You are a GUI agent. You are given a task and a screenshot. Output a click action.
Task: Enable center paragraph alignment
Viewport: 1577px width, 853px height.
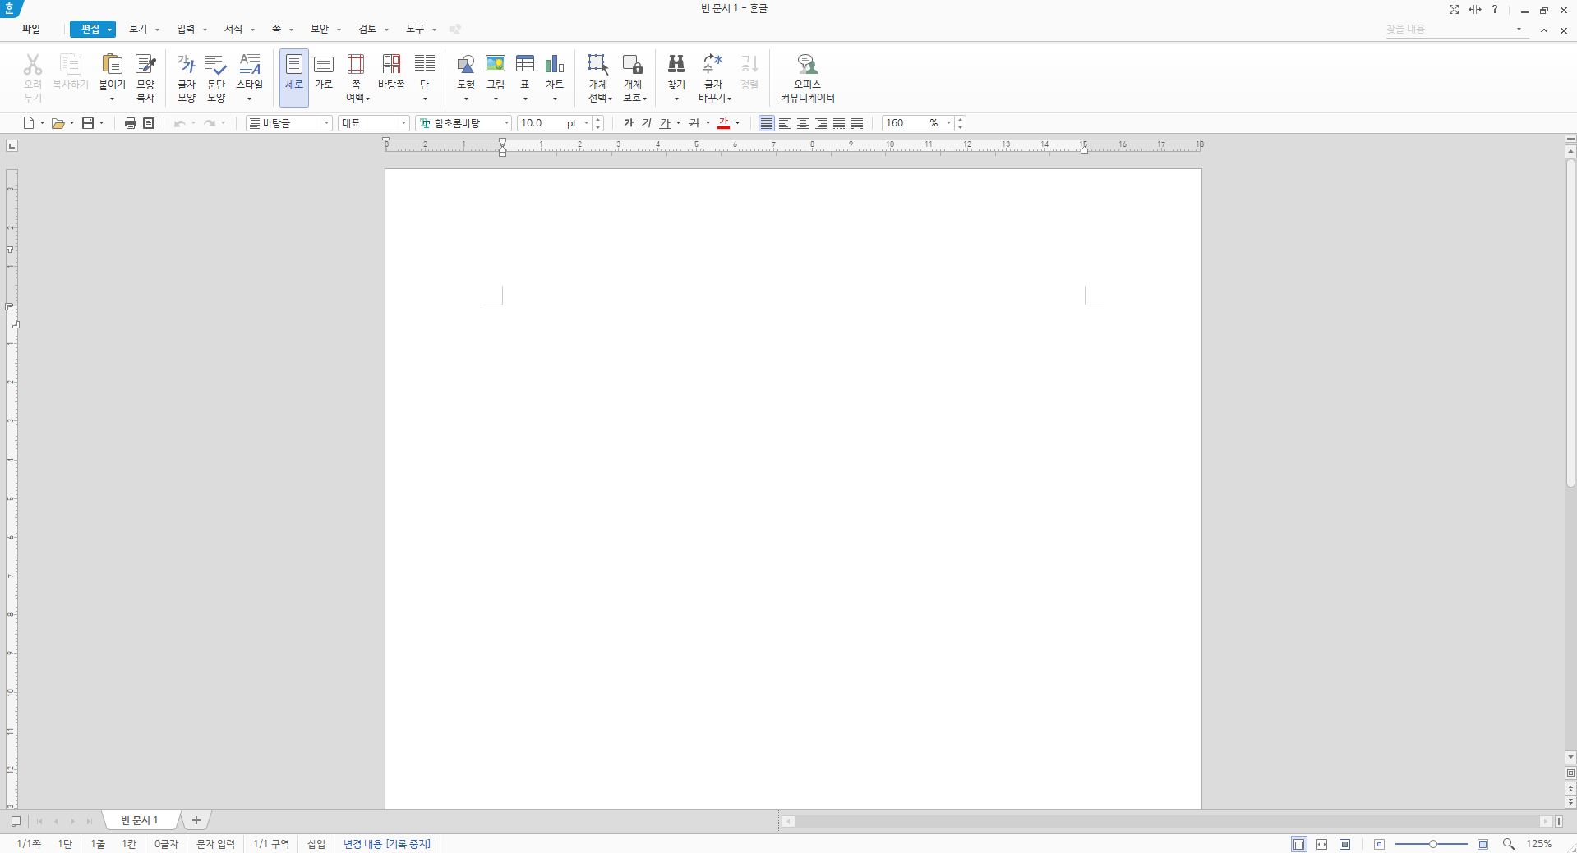pos(803,123)
